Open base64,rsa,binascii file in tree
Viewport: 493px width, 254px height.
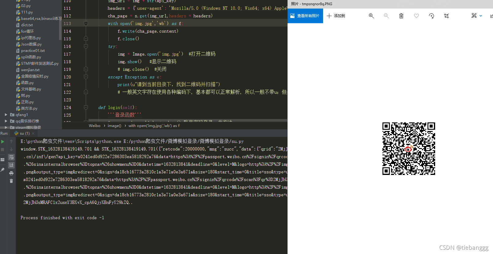(39, 19)
